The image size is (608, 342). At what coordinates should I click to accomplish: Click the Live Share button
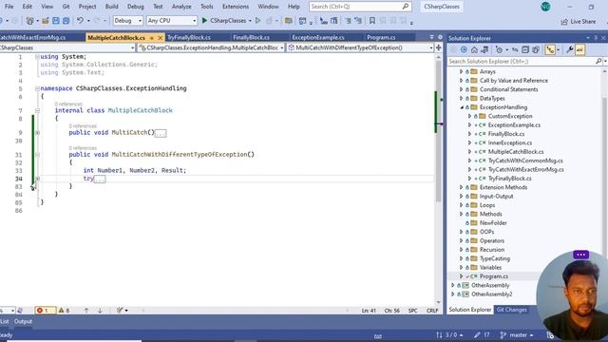(x=579, y=22)
